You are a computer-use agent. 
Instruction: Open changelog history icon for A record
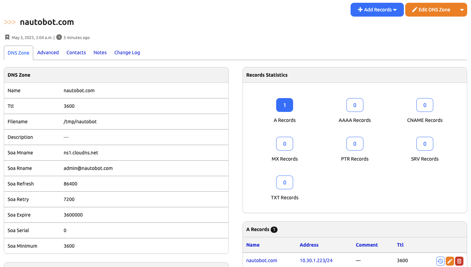(x=440, y=261)
